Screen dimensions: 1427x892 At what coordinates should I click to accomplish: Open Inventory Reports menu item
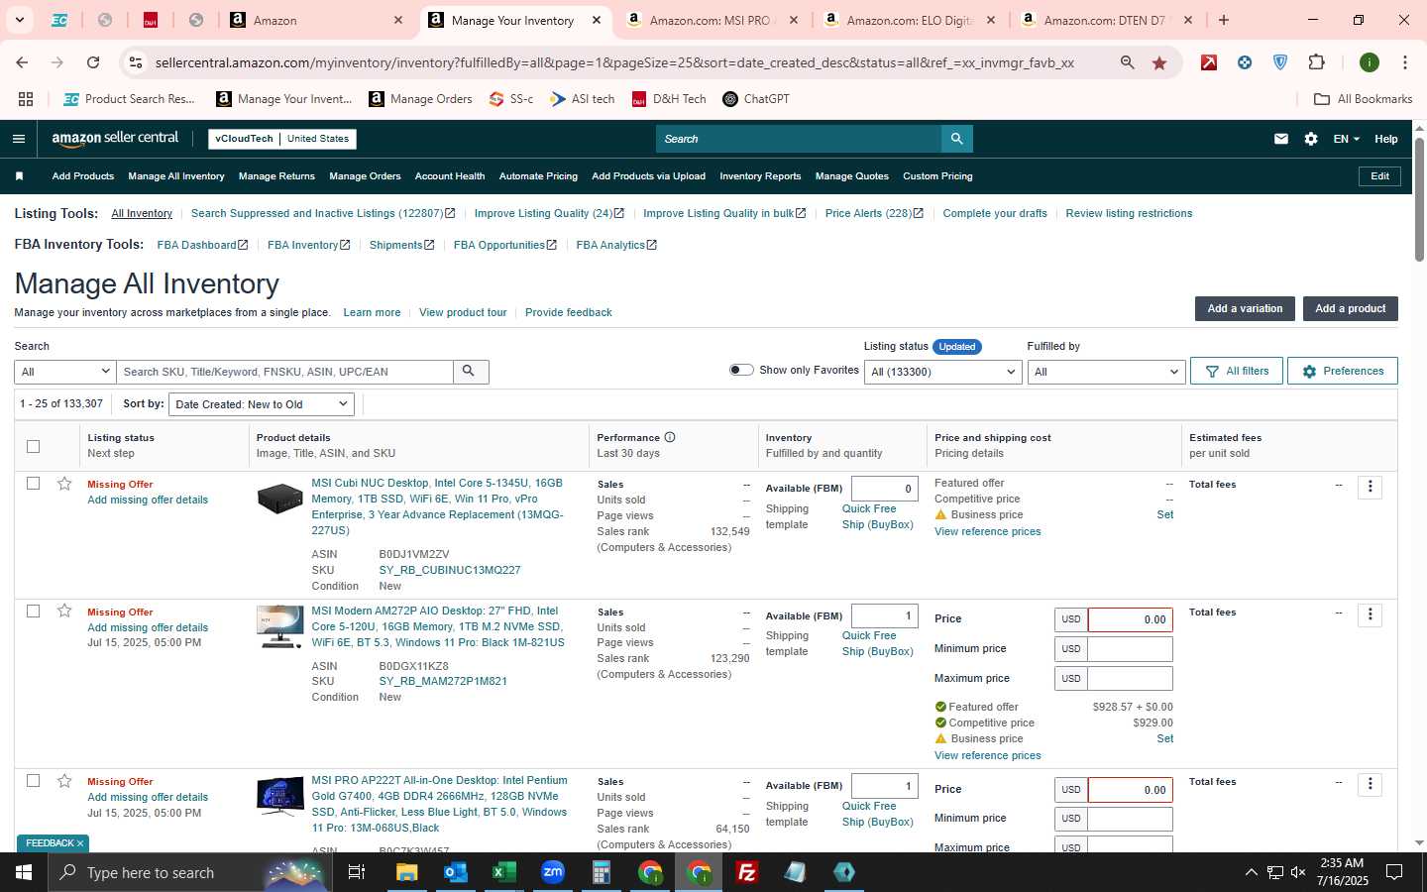[x=760, y=176]
